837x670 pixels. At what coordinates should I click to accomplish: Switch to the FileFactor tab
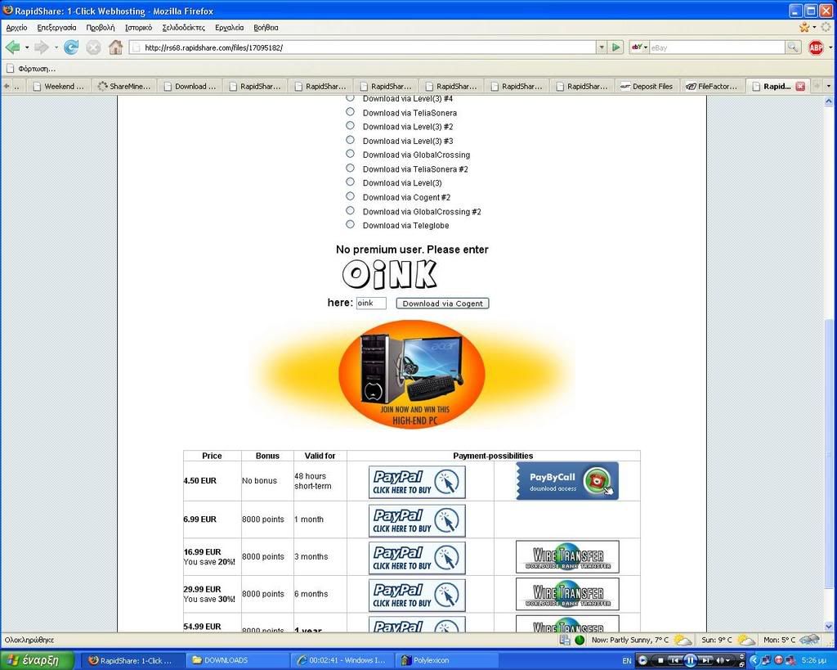tap(712, 86)
